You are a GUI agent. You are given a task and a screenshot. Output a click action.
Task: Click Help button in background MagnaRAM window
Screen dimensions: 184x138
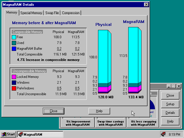click(x=170, y=121)
